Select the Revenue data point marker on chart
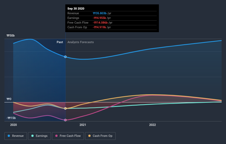Screen dimensions: 226x144 click(x=65, y=57)
